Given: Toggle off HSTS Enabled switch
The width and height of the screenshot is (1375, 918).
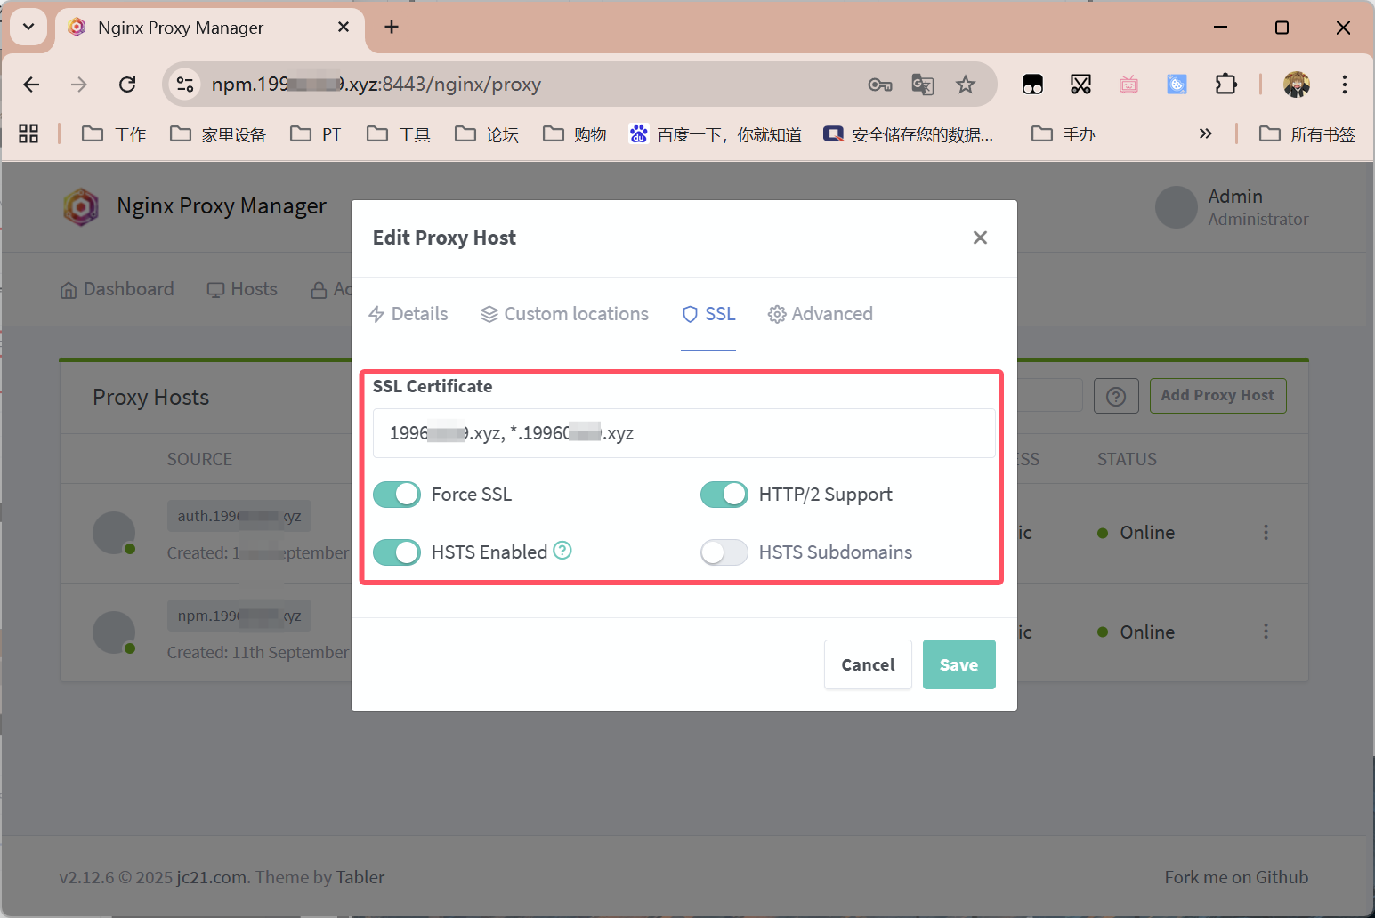Looking at the screenshot, I should (x=397, y=552).
